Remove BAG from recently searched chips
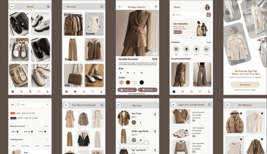 click(18, 132)
